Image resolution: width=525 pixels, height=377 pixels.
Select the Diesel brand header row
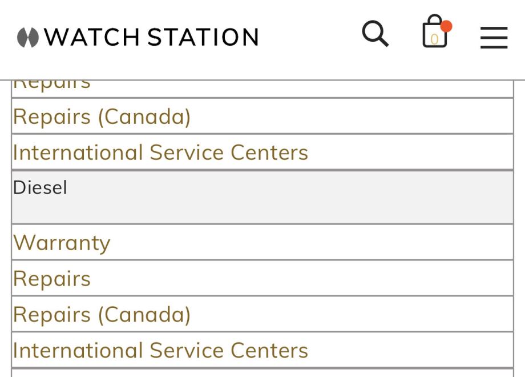tap(40, 188)
